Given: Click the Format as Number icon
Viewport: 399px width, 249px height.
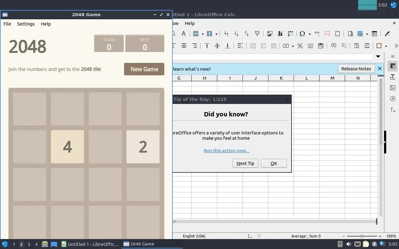Looking at the screenshot, I should tap(310, 46).
